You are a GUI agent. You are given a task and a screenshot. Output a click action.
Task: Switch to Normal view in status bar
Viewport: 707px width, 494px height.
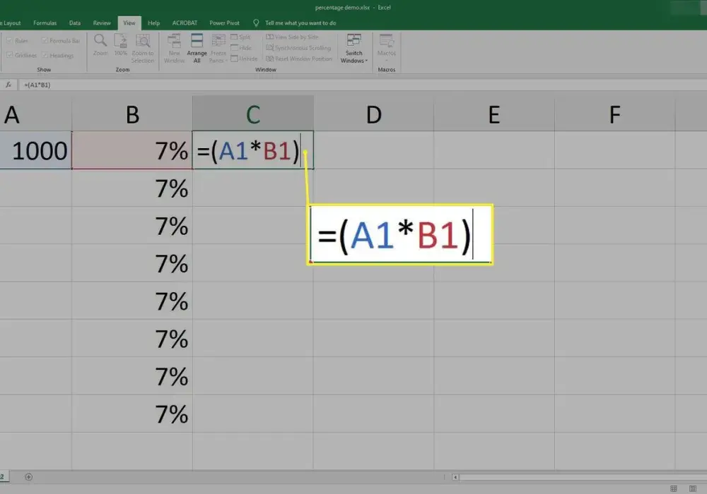674,488
